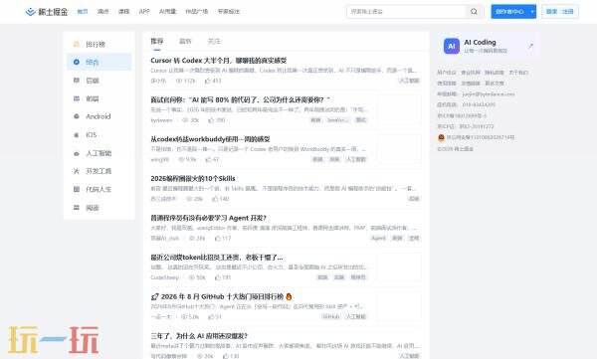Switch to the 最新 feed tab
Viewport: 597px width, 359px height.
coord(185,41)
